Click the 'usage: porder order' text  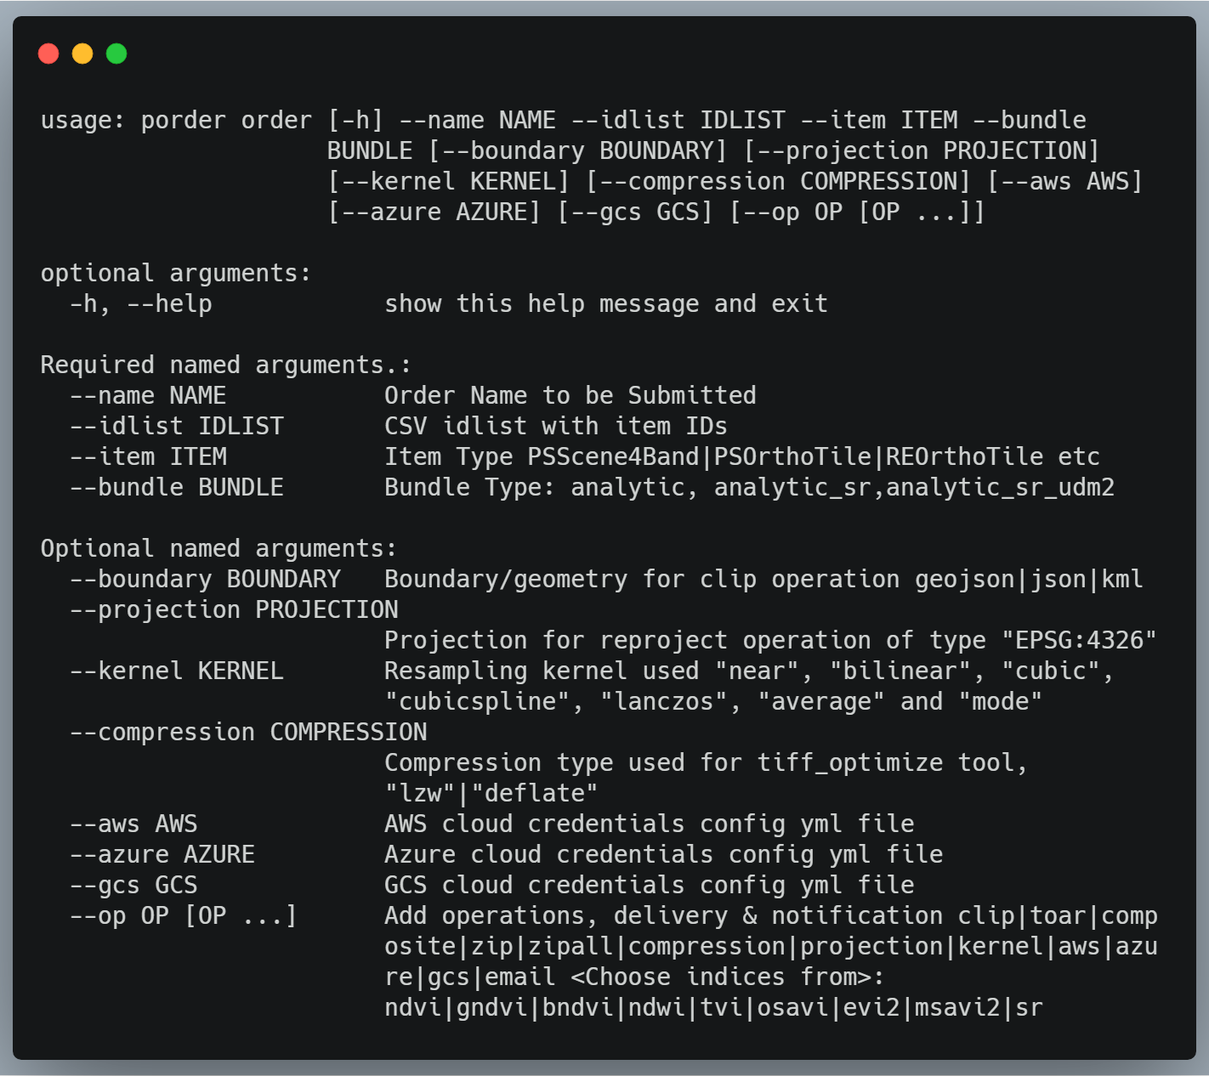[177, 121]
